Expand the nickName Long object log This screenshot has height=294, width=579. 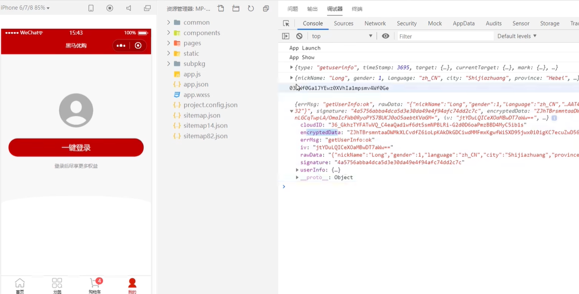tap(291, 78)
